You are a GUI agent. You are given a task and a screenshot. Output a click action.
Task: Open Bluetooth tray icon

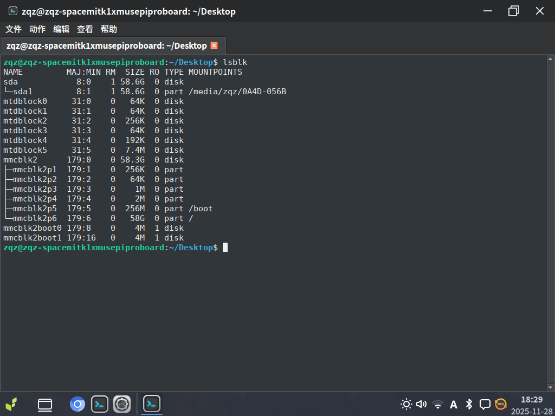click(469, 404)
